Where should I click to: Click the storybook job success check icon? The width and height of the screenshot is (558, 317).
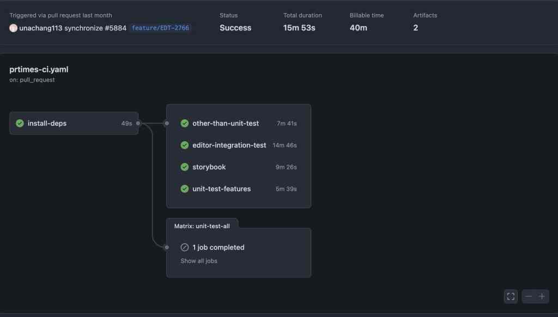point(185,167)
